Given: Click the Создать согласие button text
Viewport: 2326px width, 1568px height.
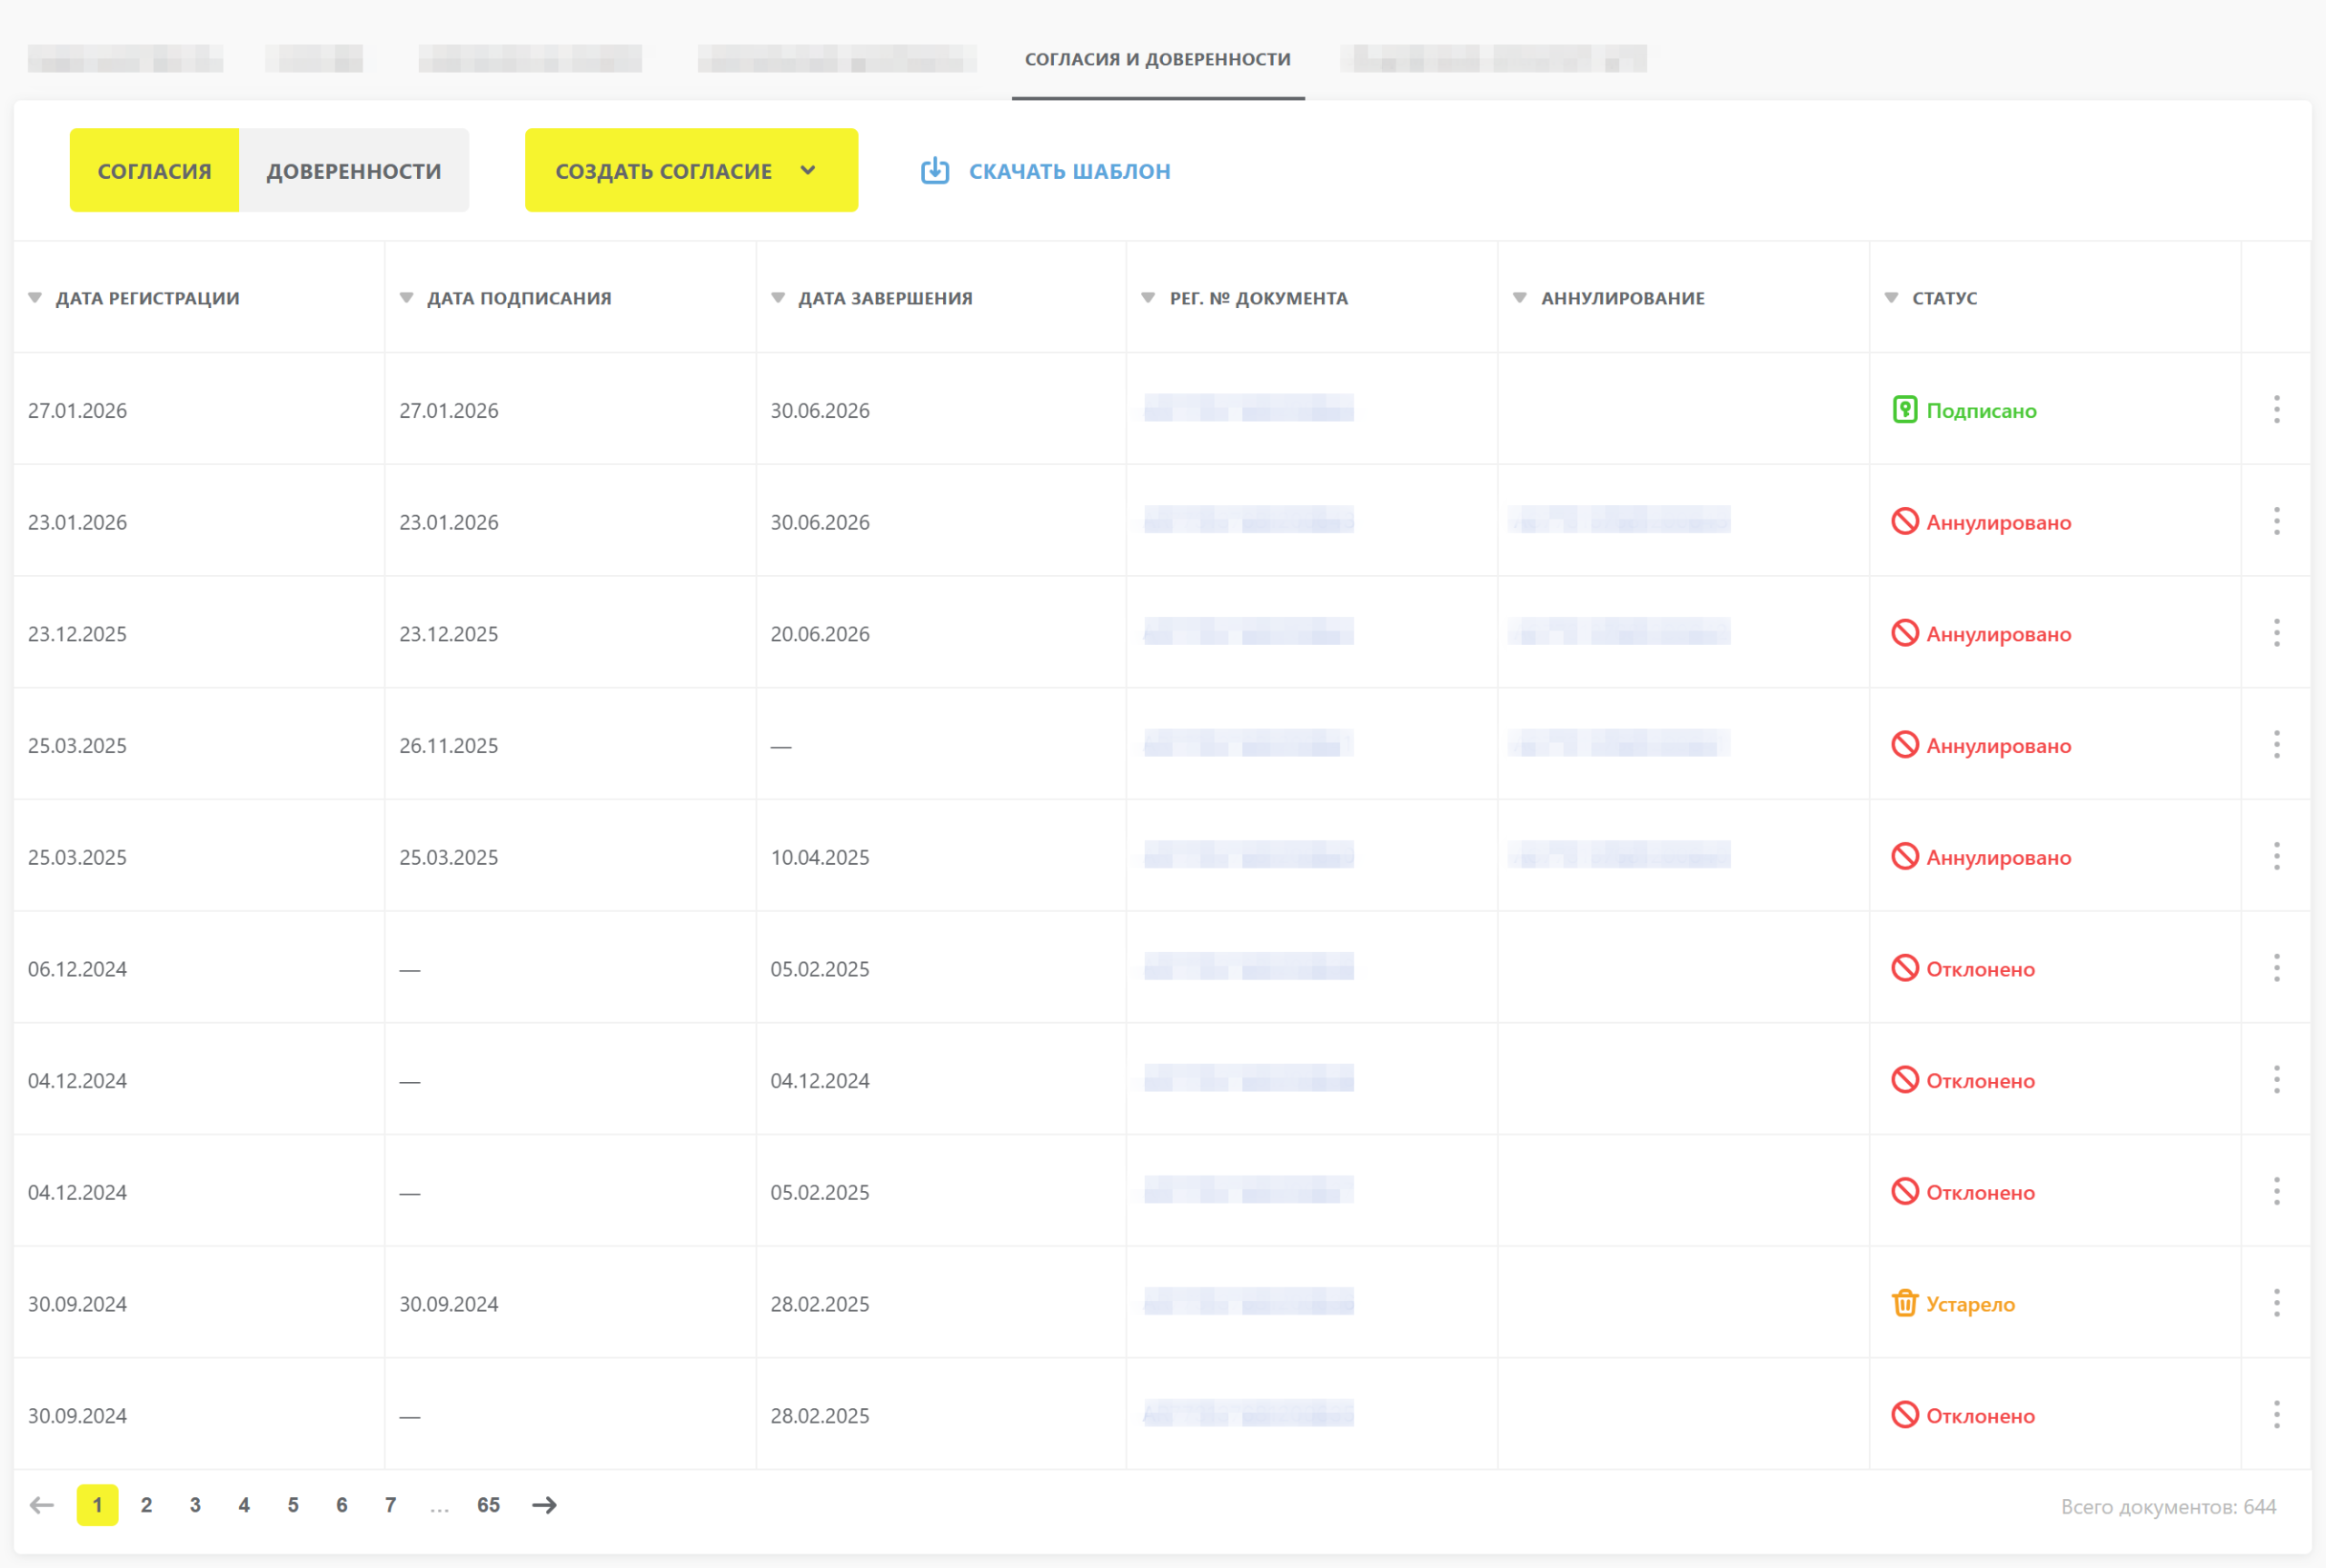Looking at the screenshot, I should click(x=663, y=171).
